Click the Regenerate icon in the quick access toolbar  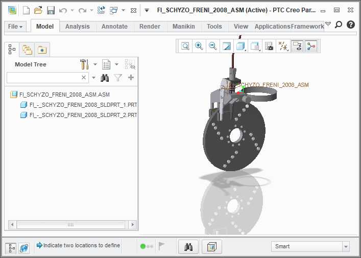[x=101, y=10]
